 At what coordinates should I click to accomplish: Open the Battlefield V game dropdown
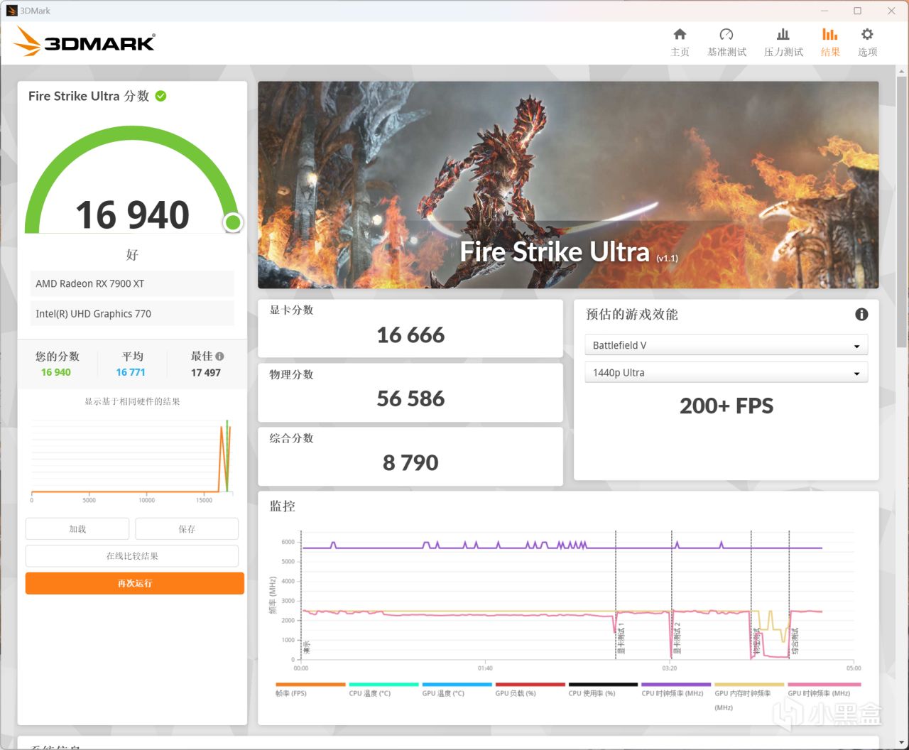726,345
